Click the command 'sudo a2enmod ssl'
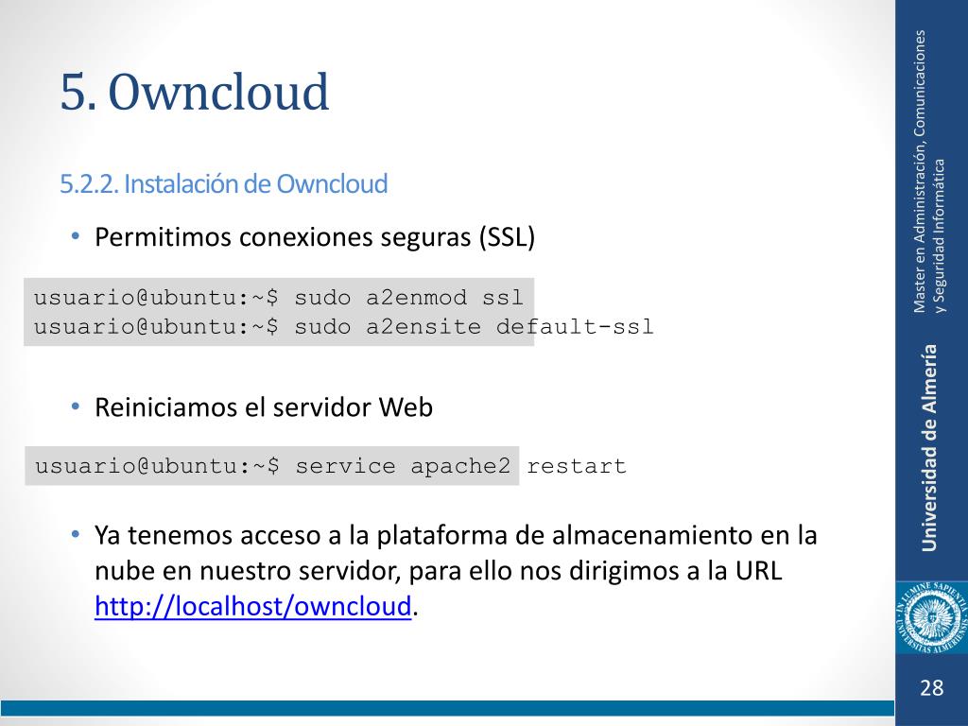The height and width of the screenshot is (726, 968). coord(408,298)
